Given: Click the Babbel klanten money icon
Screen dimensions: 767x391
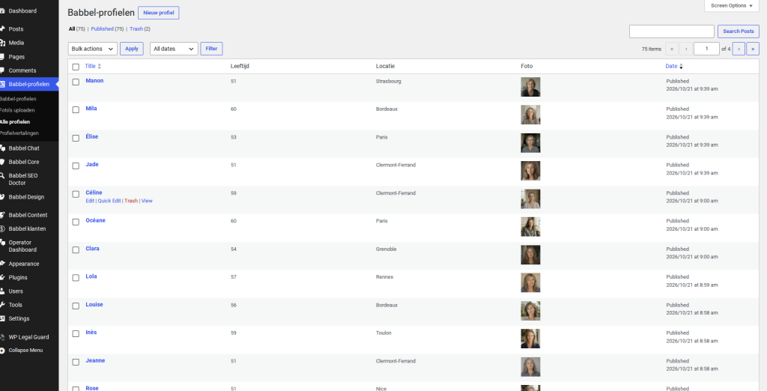Looking at the screenshot, I should pyautogui.click(x=2, y=228).
